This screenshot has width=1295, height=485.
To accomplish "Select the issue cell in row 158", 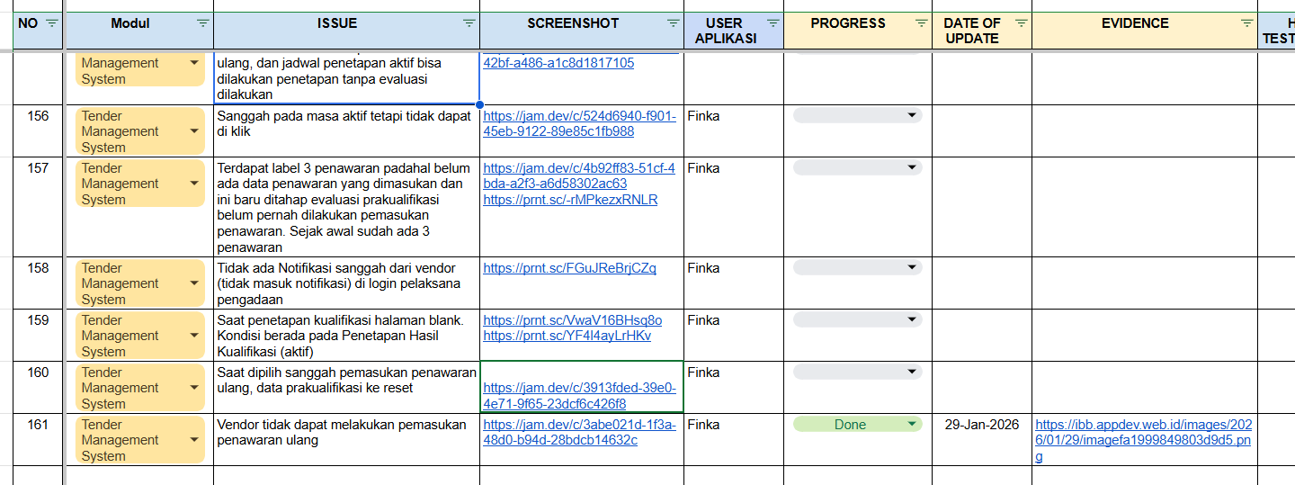I will pyautogui.click(x=346, y=283).
